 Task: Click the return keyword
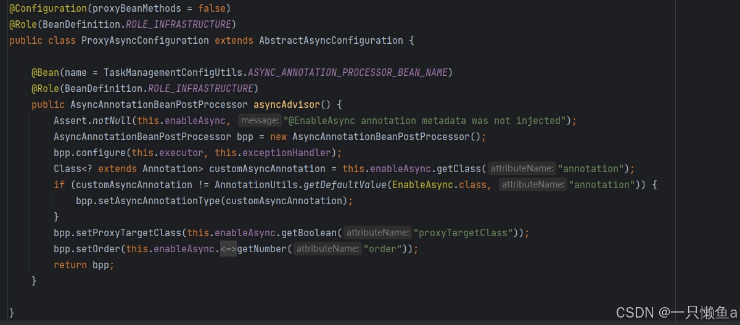70,265
